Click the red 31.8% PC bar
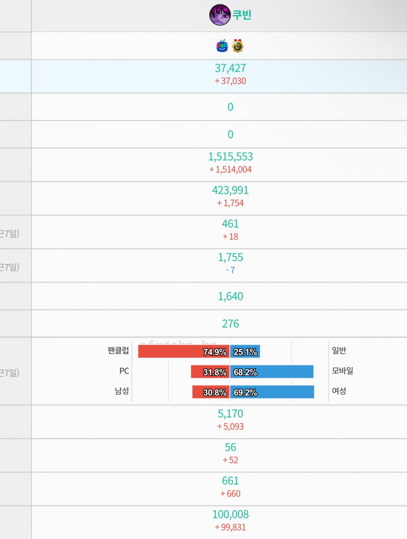This screenshot has height=539, width=407. point(210,371)
